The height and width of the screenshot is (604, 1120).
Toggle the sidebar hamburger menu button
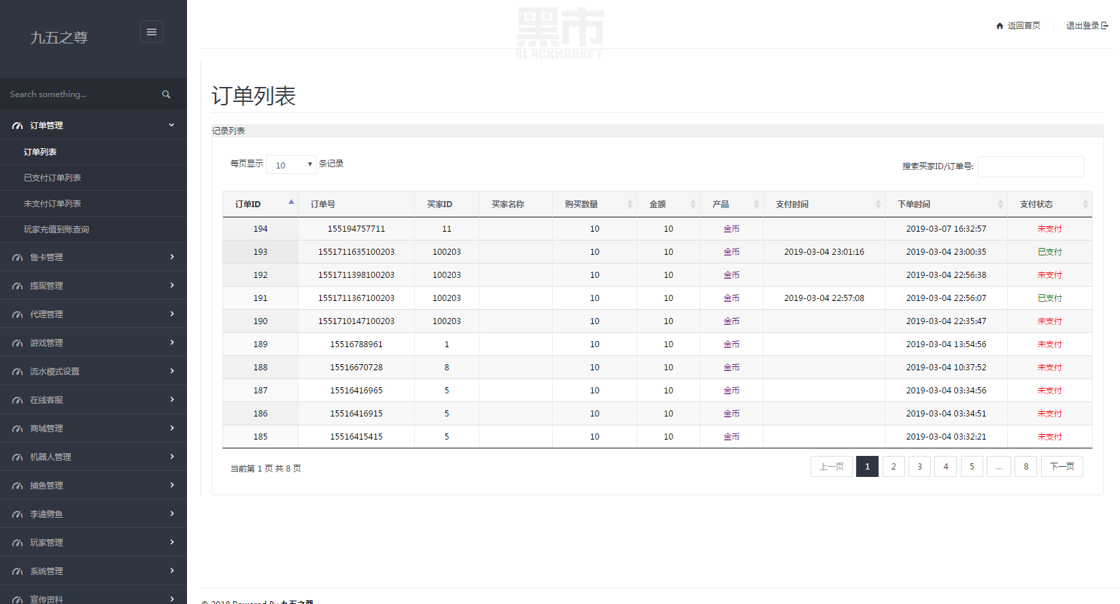pyautogui.click(x=152, y=32)
